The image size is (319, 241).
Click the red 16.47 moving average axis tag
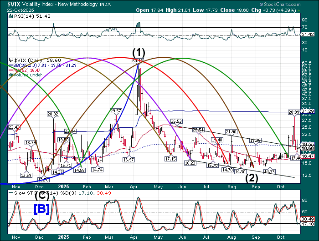coord(308,156)
